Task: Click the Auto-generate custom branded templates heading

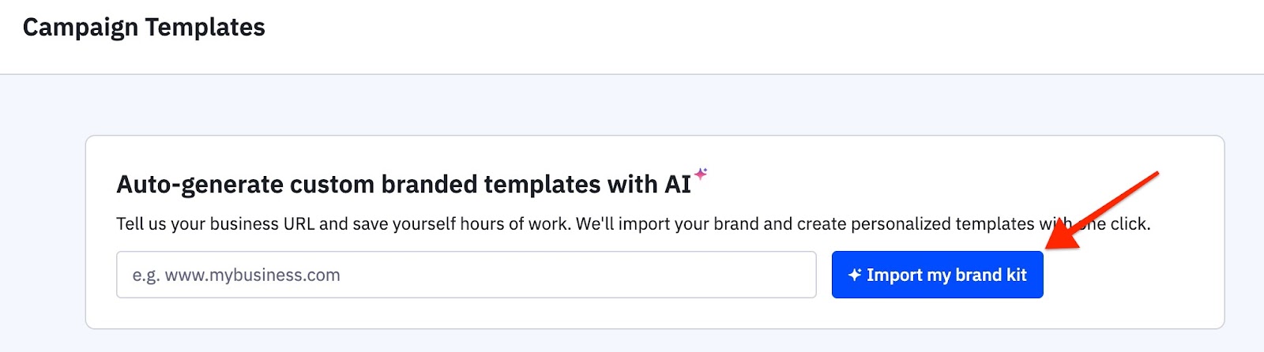Action: (x=403, y=185)
